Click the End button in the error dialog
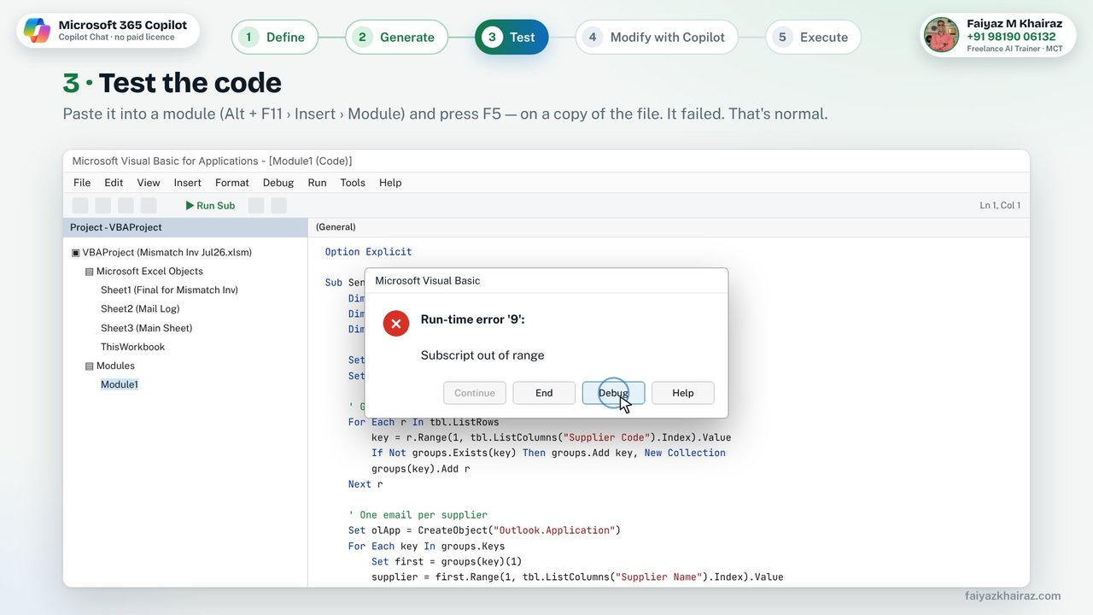1093x615 pixels. point(544,393)
